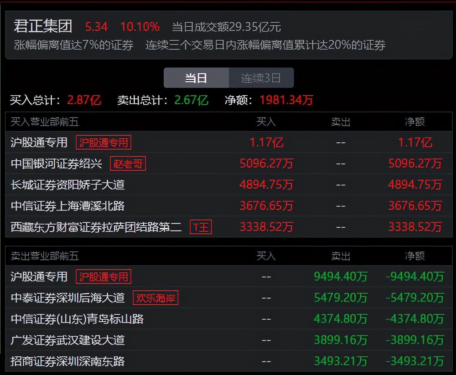The image size is (456, 375).
Task: Click 买入 column header in sell table
Action: 266,256
